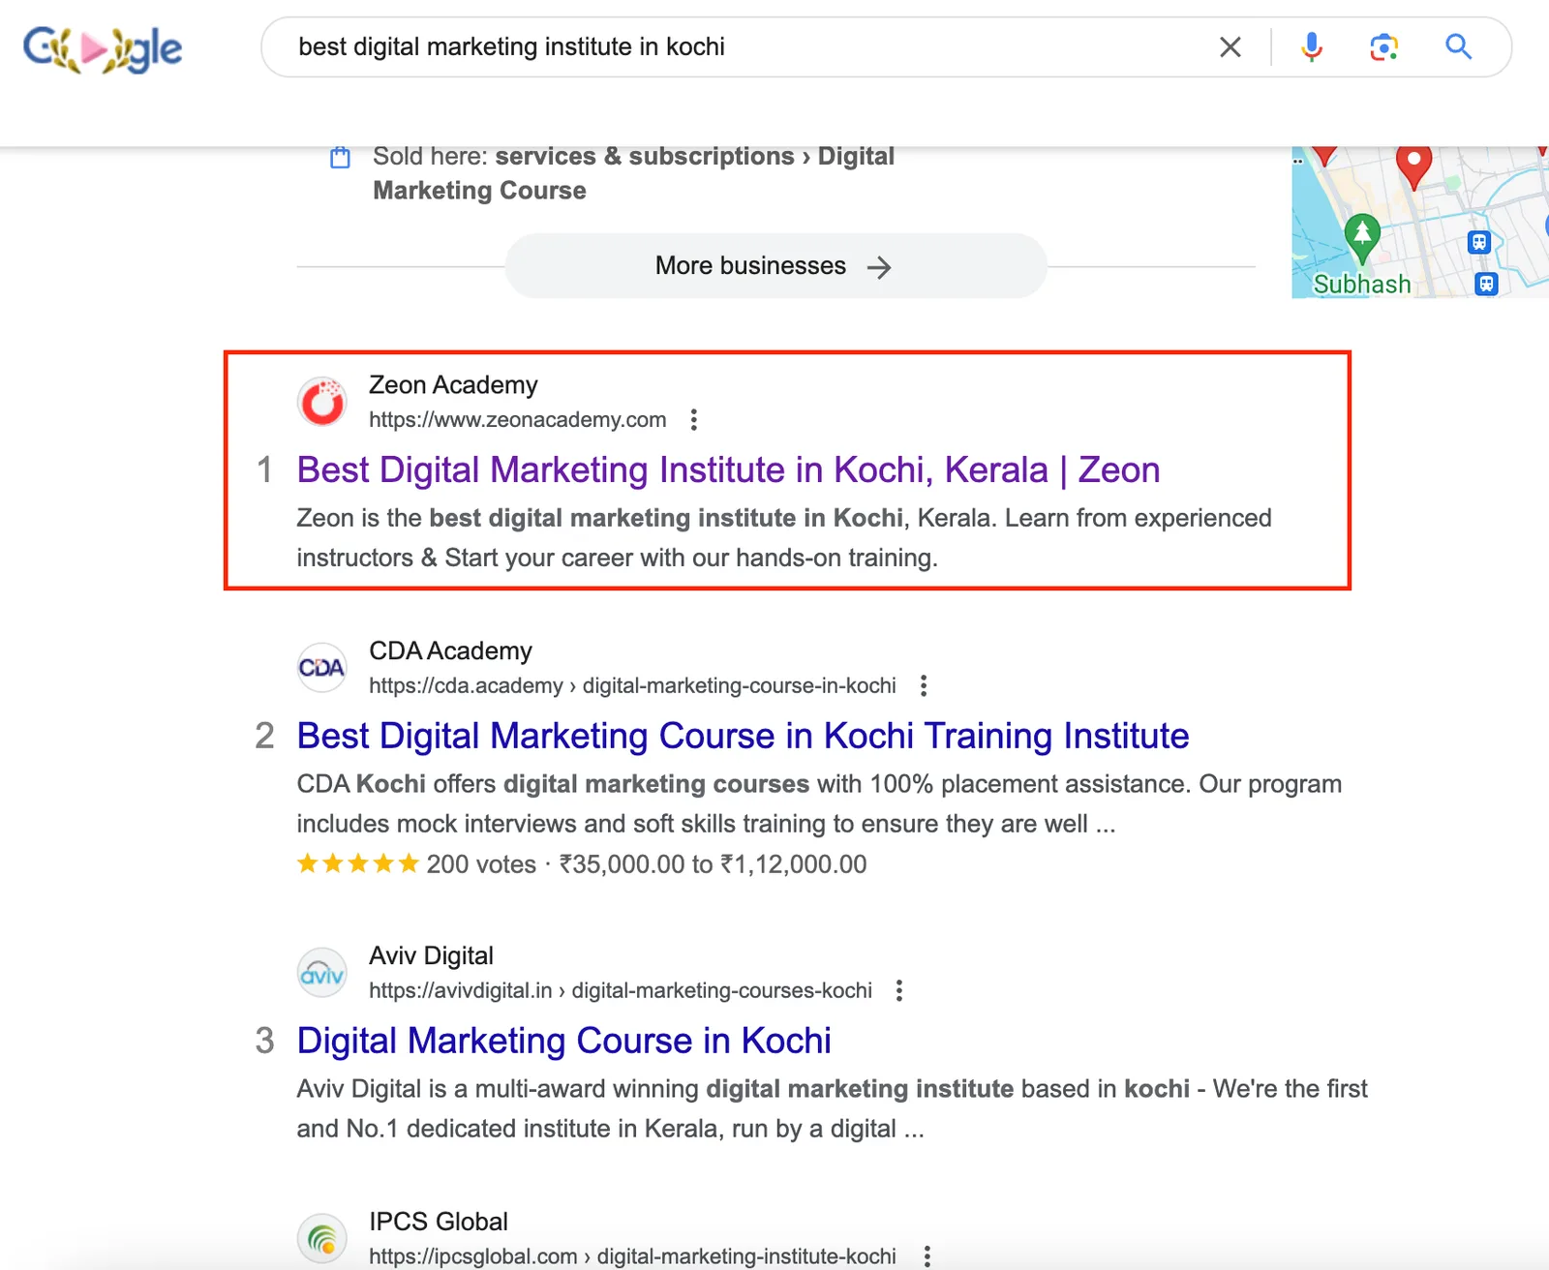Click the IPCS Global favicon

click(322, 1239)
